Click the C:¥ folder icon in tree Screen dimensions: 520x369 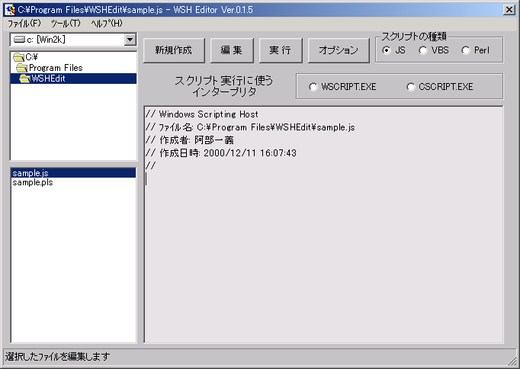pos(18,58)
